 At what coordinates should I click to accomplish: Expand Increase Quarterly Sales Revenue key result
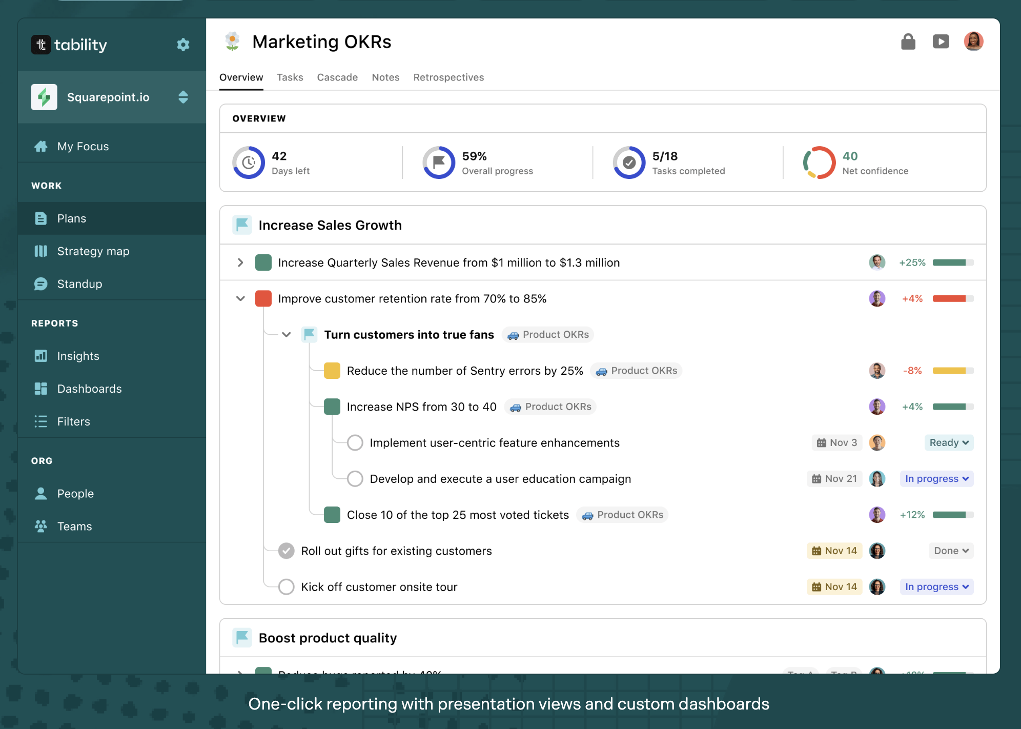(240, 262)
